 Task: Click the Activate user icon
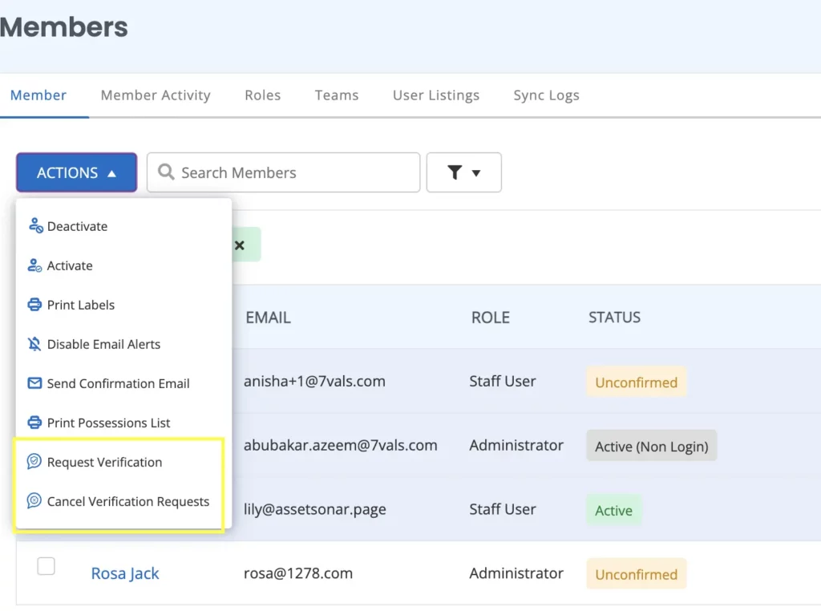34,265
